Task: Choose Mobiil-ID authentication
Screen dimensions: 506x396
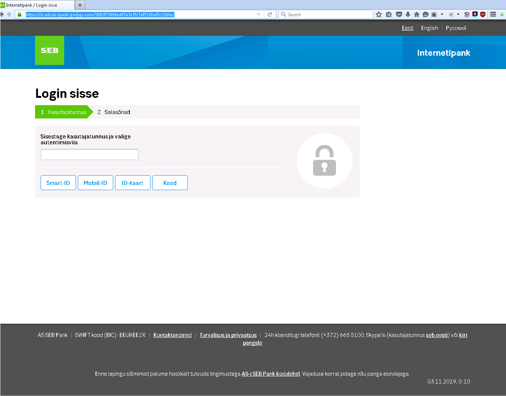Action: coord(96,183)
